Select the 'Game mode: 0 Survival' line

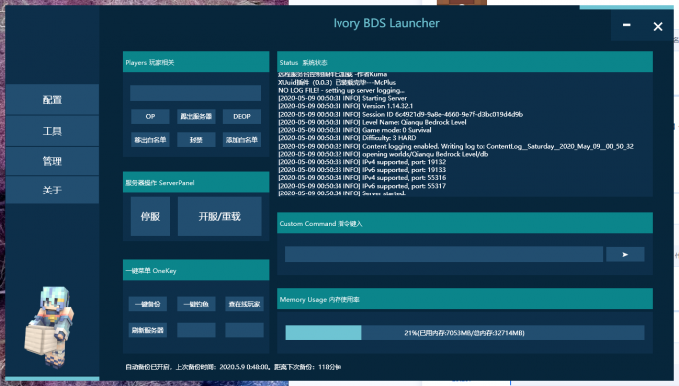[354, 130]
